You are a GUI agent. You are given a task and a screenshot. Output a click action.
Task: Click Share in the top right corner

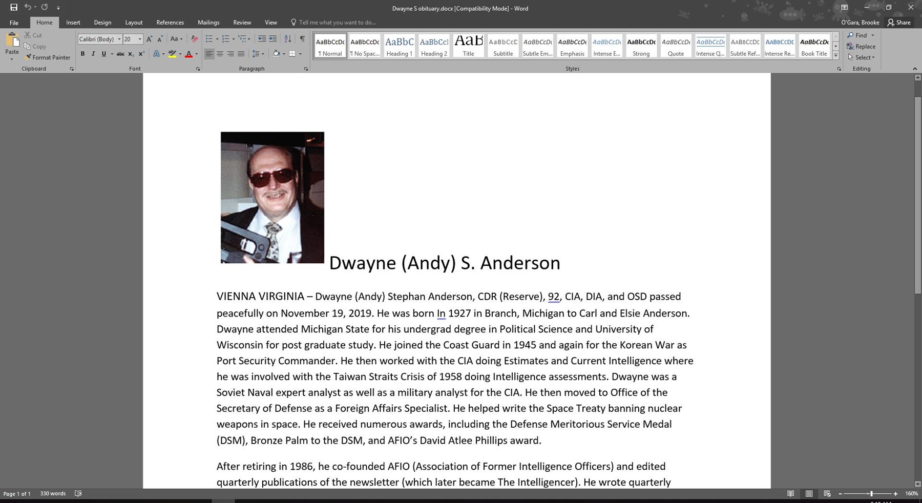click(899, 23)
